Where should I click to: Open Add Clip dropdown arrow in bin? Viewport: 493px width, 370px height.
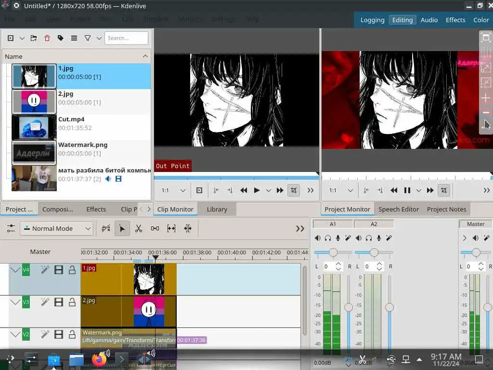[x=22, y=38]
